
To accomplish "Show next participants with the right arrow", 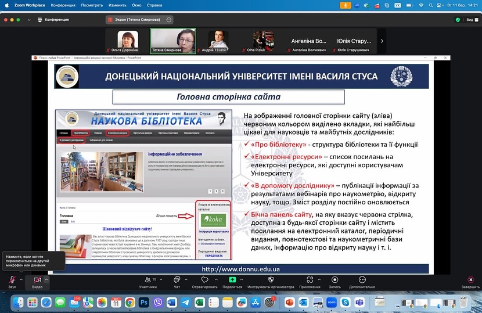I will 382,41.
